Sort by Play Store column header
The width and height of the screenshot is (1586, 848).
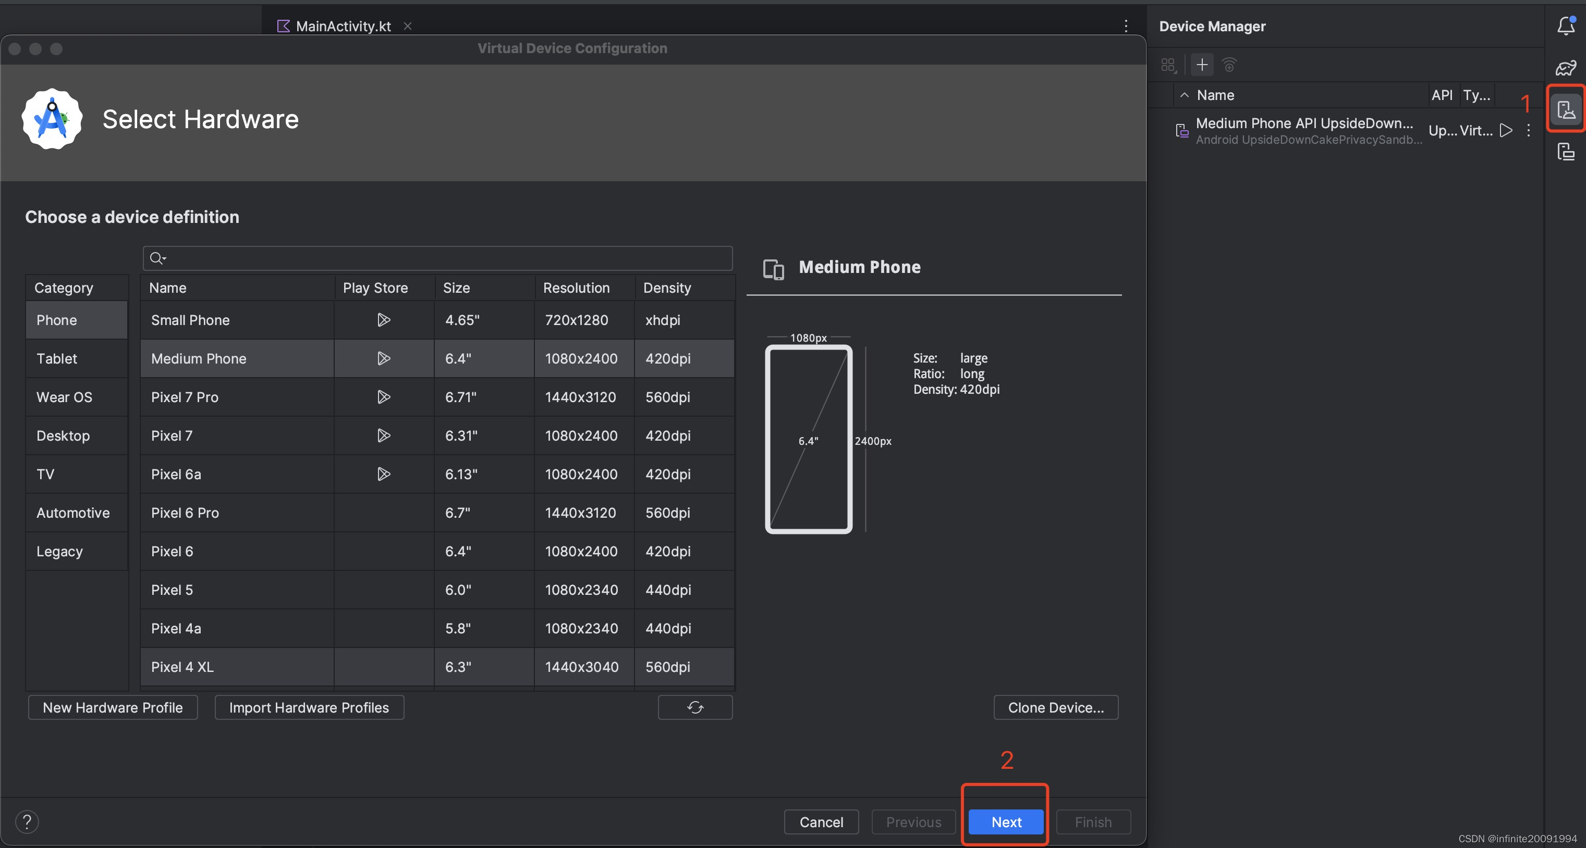coord(384,288)
